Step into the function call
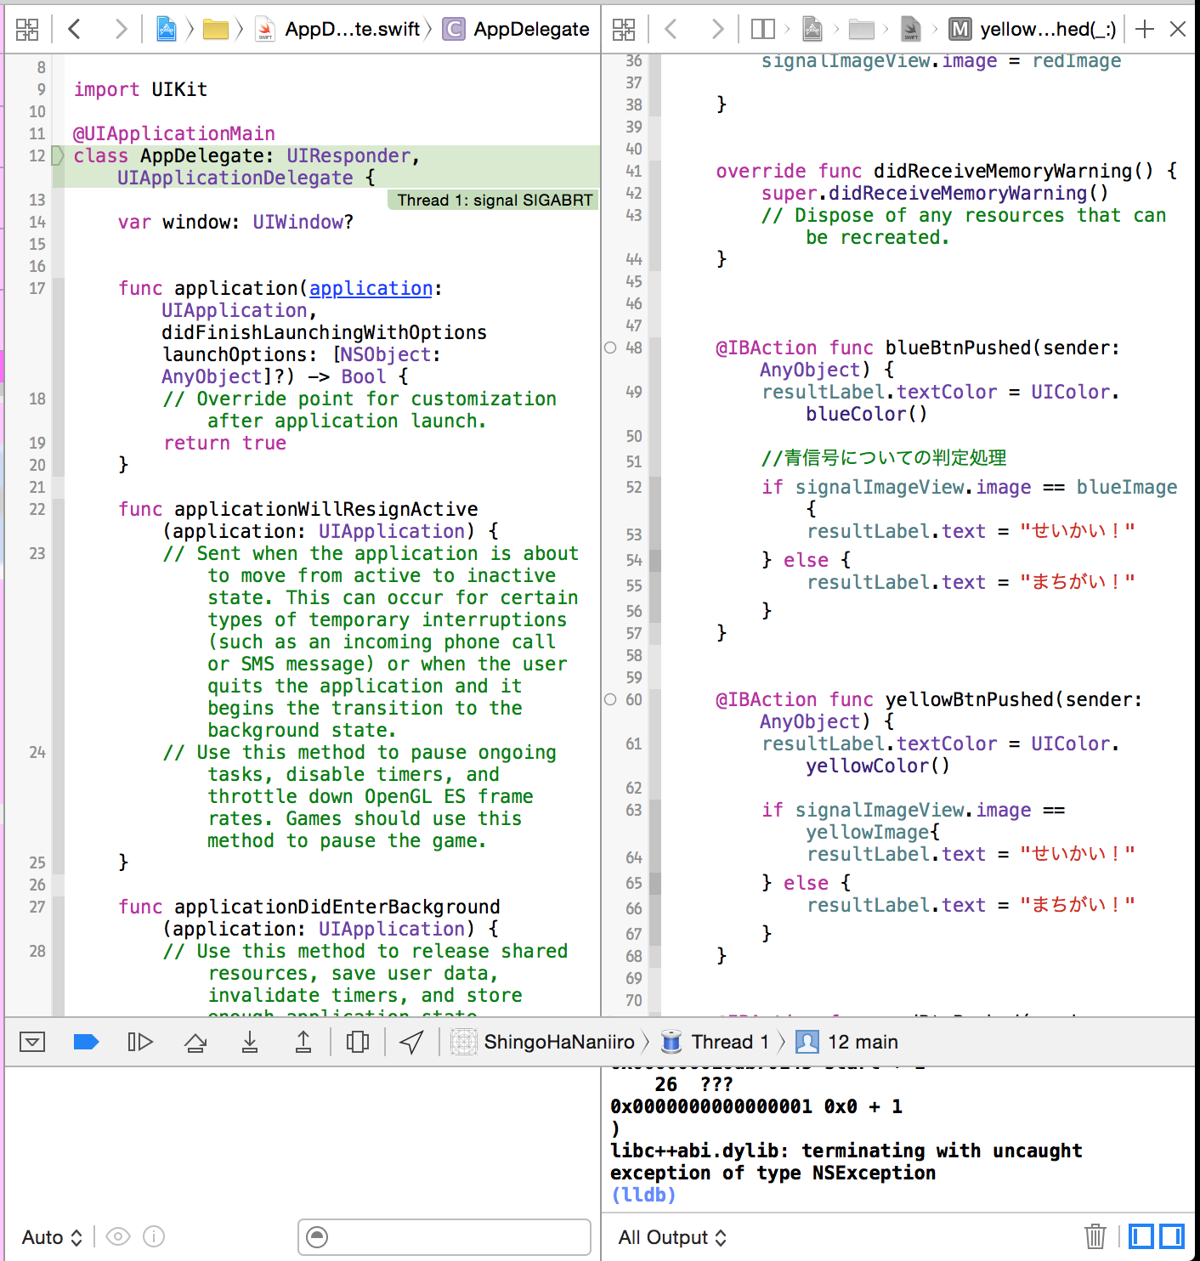Screen dimensions: 1200x1261 click(250, 1042)
